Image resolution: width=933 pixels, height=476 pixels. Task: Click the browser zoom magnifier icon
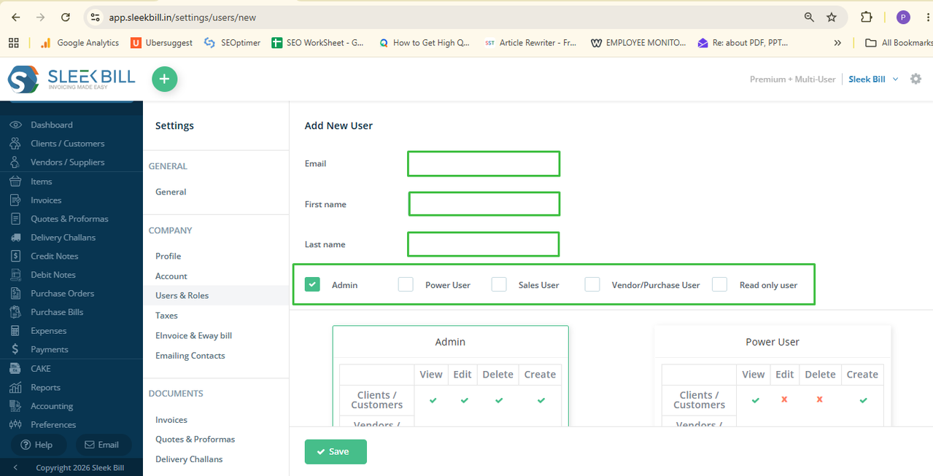pos(809,17)
